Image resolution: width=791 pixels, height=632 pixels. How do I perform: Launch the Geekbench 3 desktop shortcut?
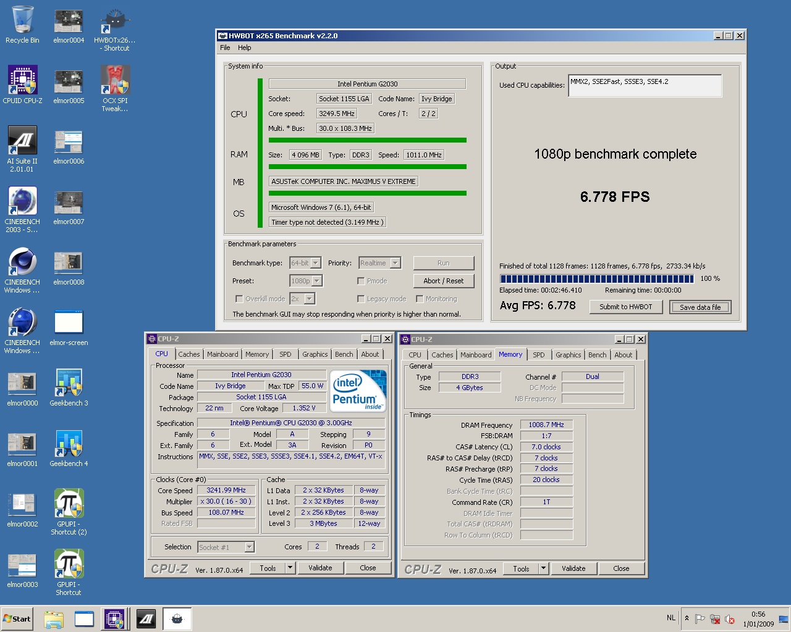(x=69, y=388)
